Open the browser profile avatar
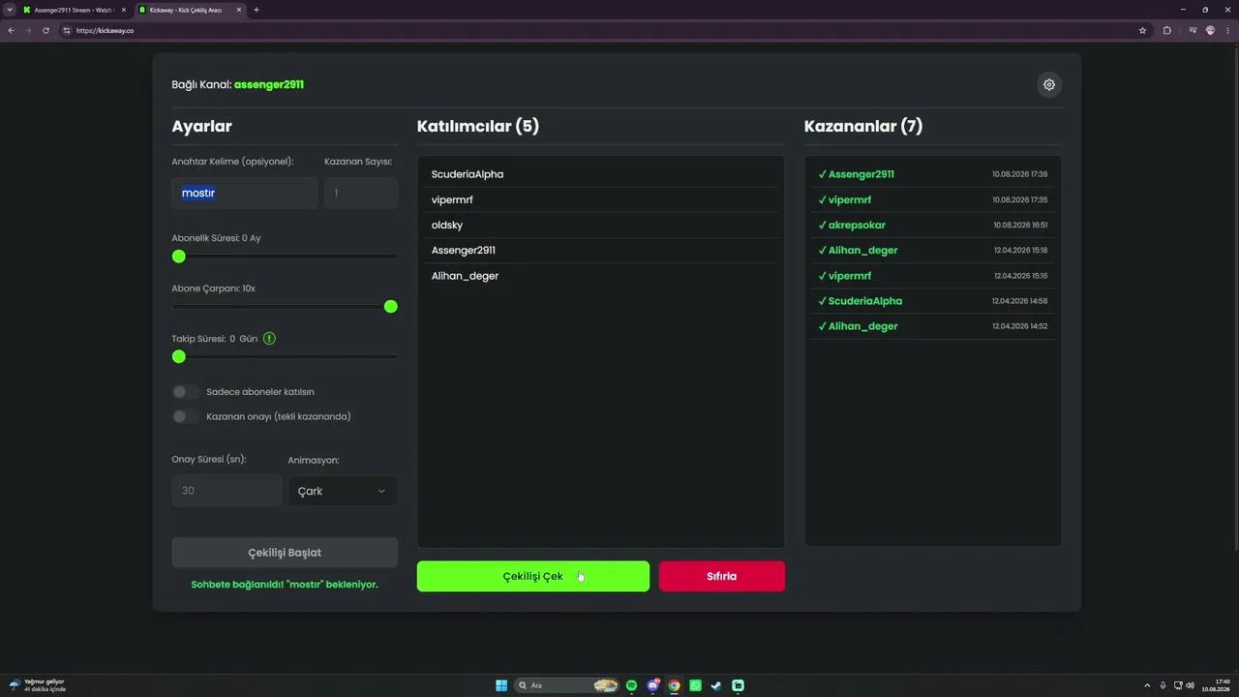 pyautogui.click(x=1210, y=30)
